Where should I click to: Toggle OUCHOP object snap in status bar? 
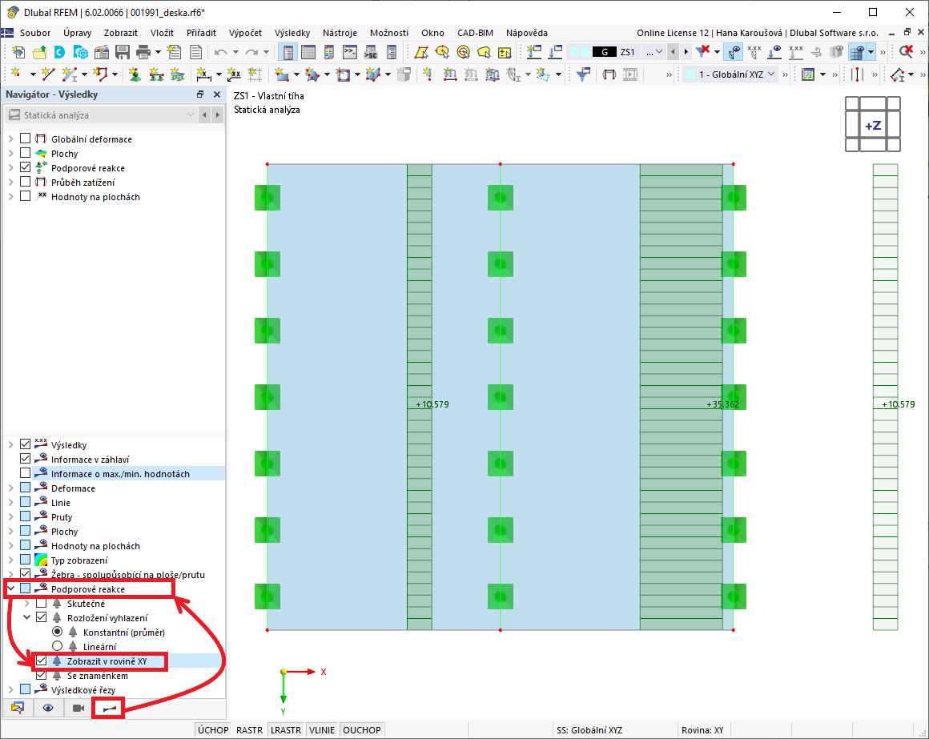[x=361, y=730]
